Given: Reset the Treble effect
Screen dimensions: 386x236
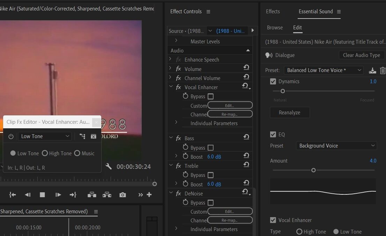Looking at the screenshot, I should pyautogui.click(x=246, y=164).
